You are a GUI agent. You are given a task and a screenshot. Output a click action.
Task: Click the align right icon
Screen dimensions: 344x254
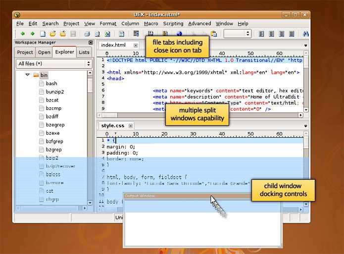click(x=281, y=34)
